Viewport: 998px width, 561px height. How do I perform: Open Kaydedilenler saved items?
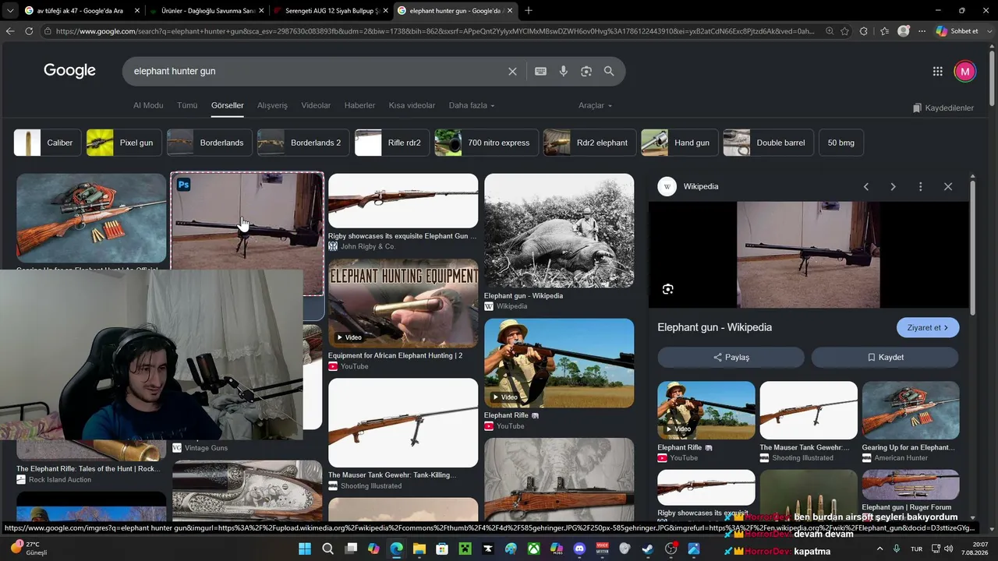pos(943,108)
